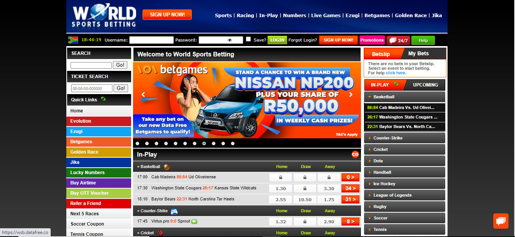Click the green Help button
The image size is (515, 237).
click(x=423, y=40)
